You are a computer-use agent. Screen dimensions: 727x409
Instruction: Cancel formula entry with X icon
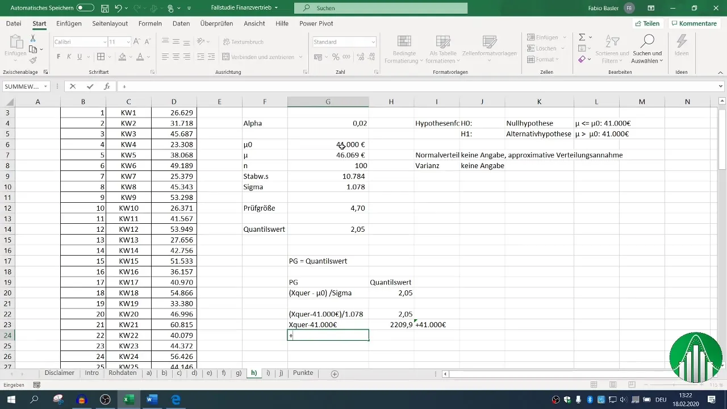(x=73, y=86)
